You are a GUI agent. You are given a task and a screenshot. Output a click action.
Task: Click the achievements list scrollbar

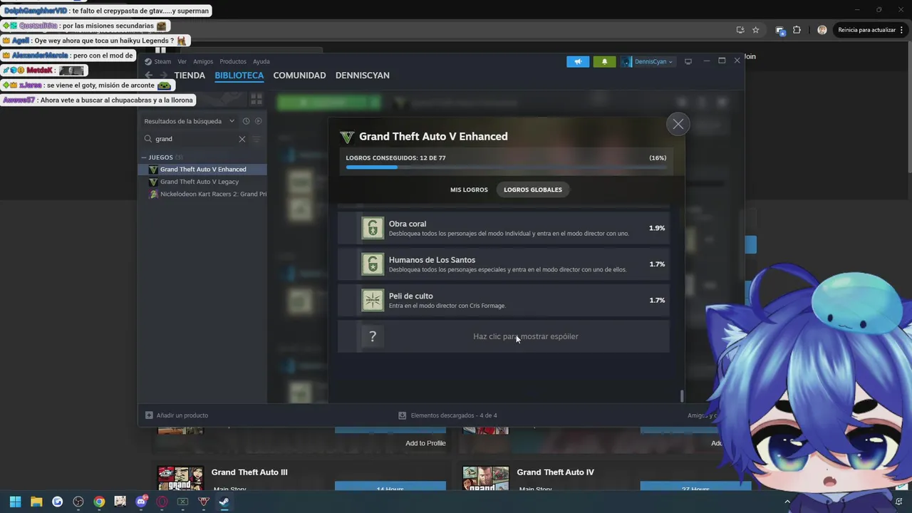(x=682, y=395)
